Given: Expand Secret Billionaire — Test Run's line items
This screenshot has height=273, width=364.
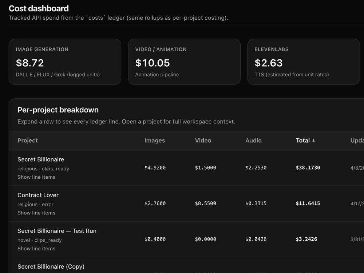Looking at the screenshot, I should click(x=36, y=249).
